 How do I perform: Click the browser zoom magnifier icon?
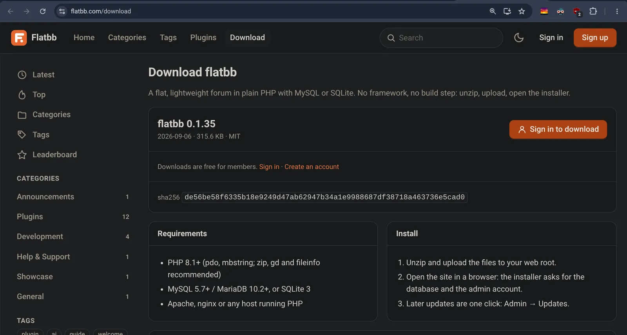click(493, 11)
